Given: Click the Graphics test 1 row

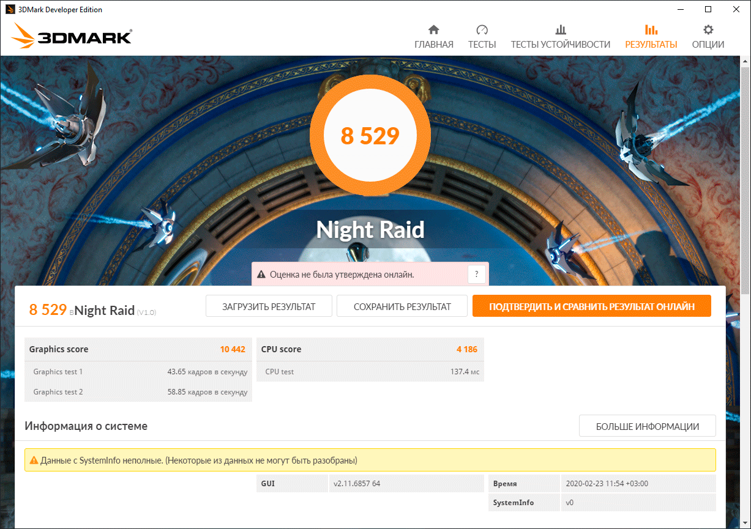Looking at the screenshot, I should point(138,371).
